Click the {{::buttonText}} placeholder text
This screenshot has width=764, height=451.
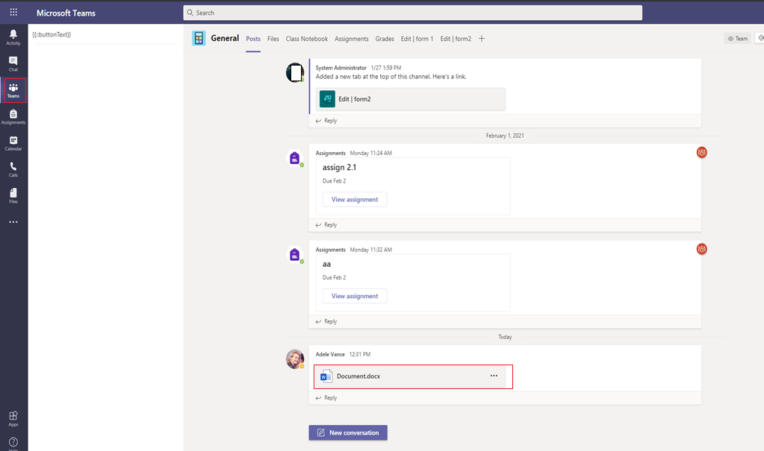(x=52, y=34)
